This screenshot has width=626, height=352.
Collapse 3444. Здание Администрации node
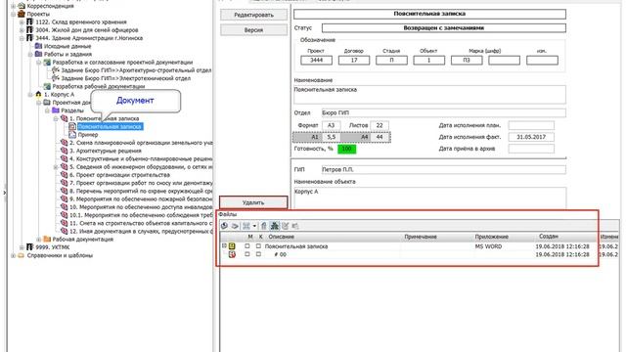22,38
